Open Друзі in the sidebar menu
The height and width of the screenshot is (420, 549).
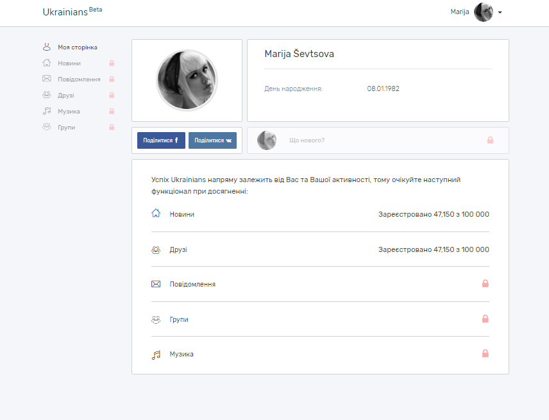(x=66, y=95)
